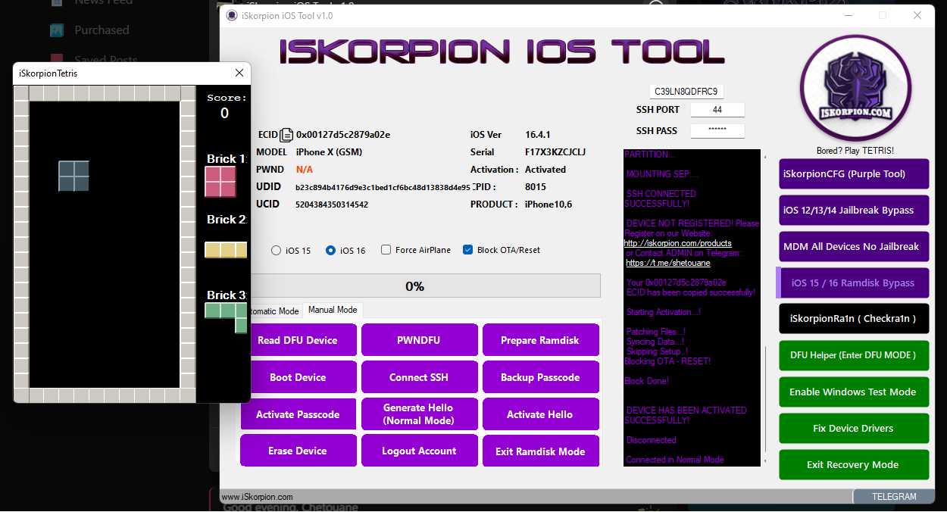Enable the Force AirPlane checkbox

[x=386, y=250]
